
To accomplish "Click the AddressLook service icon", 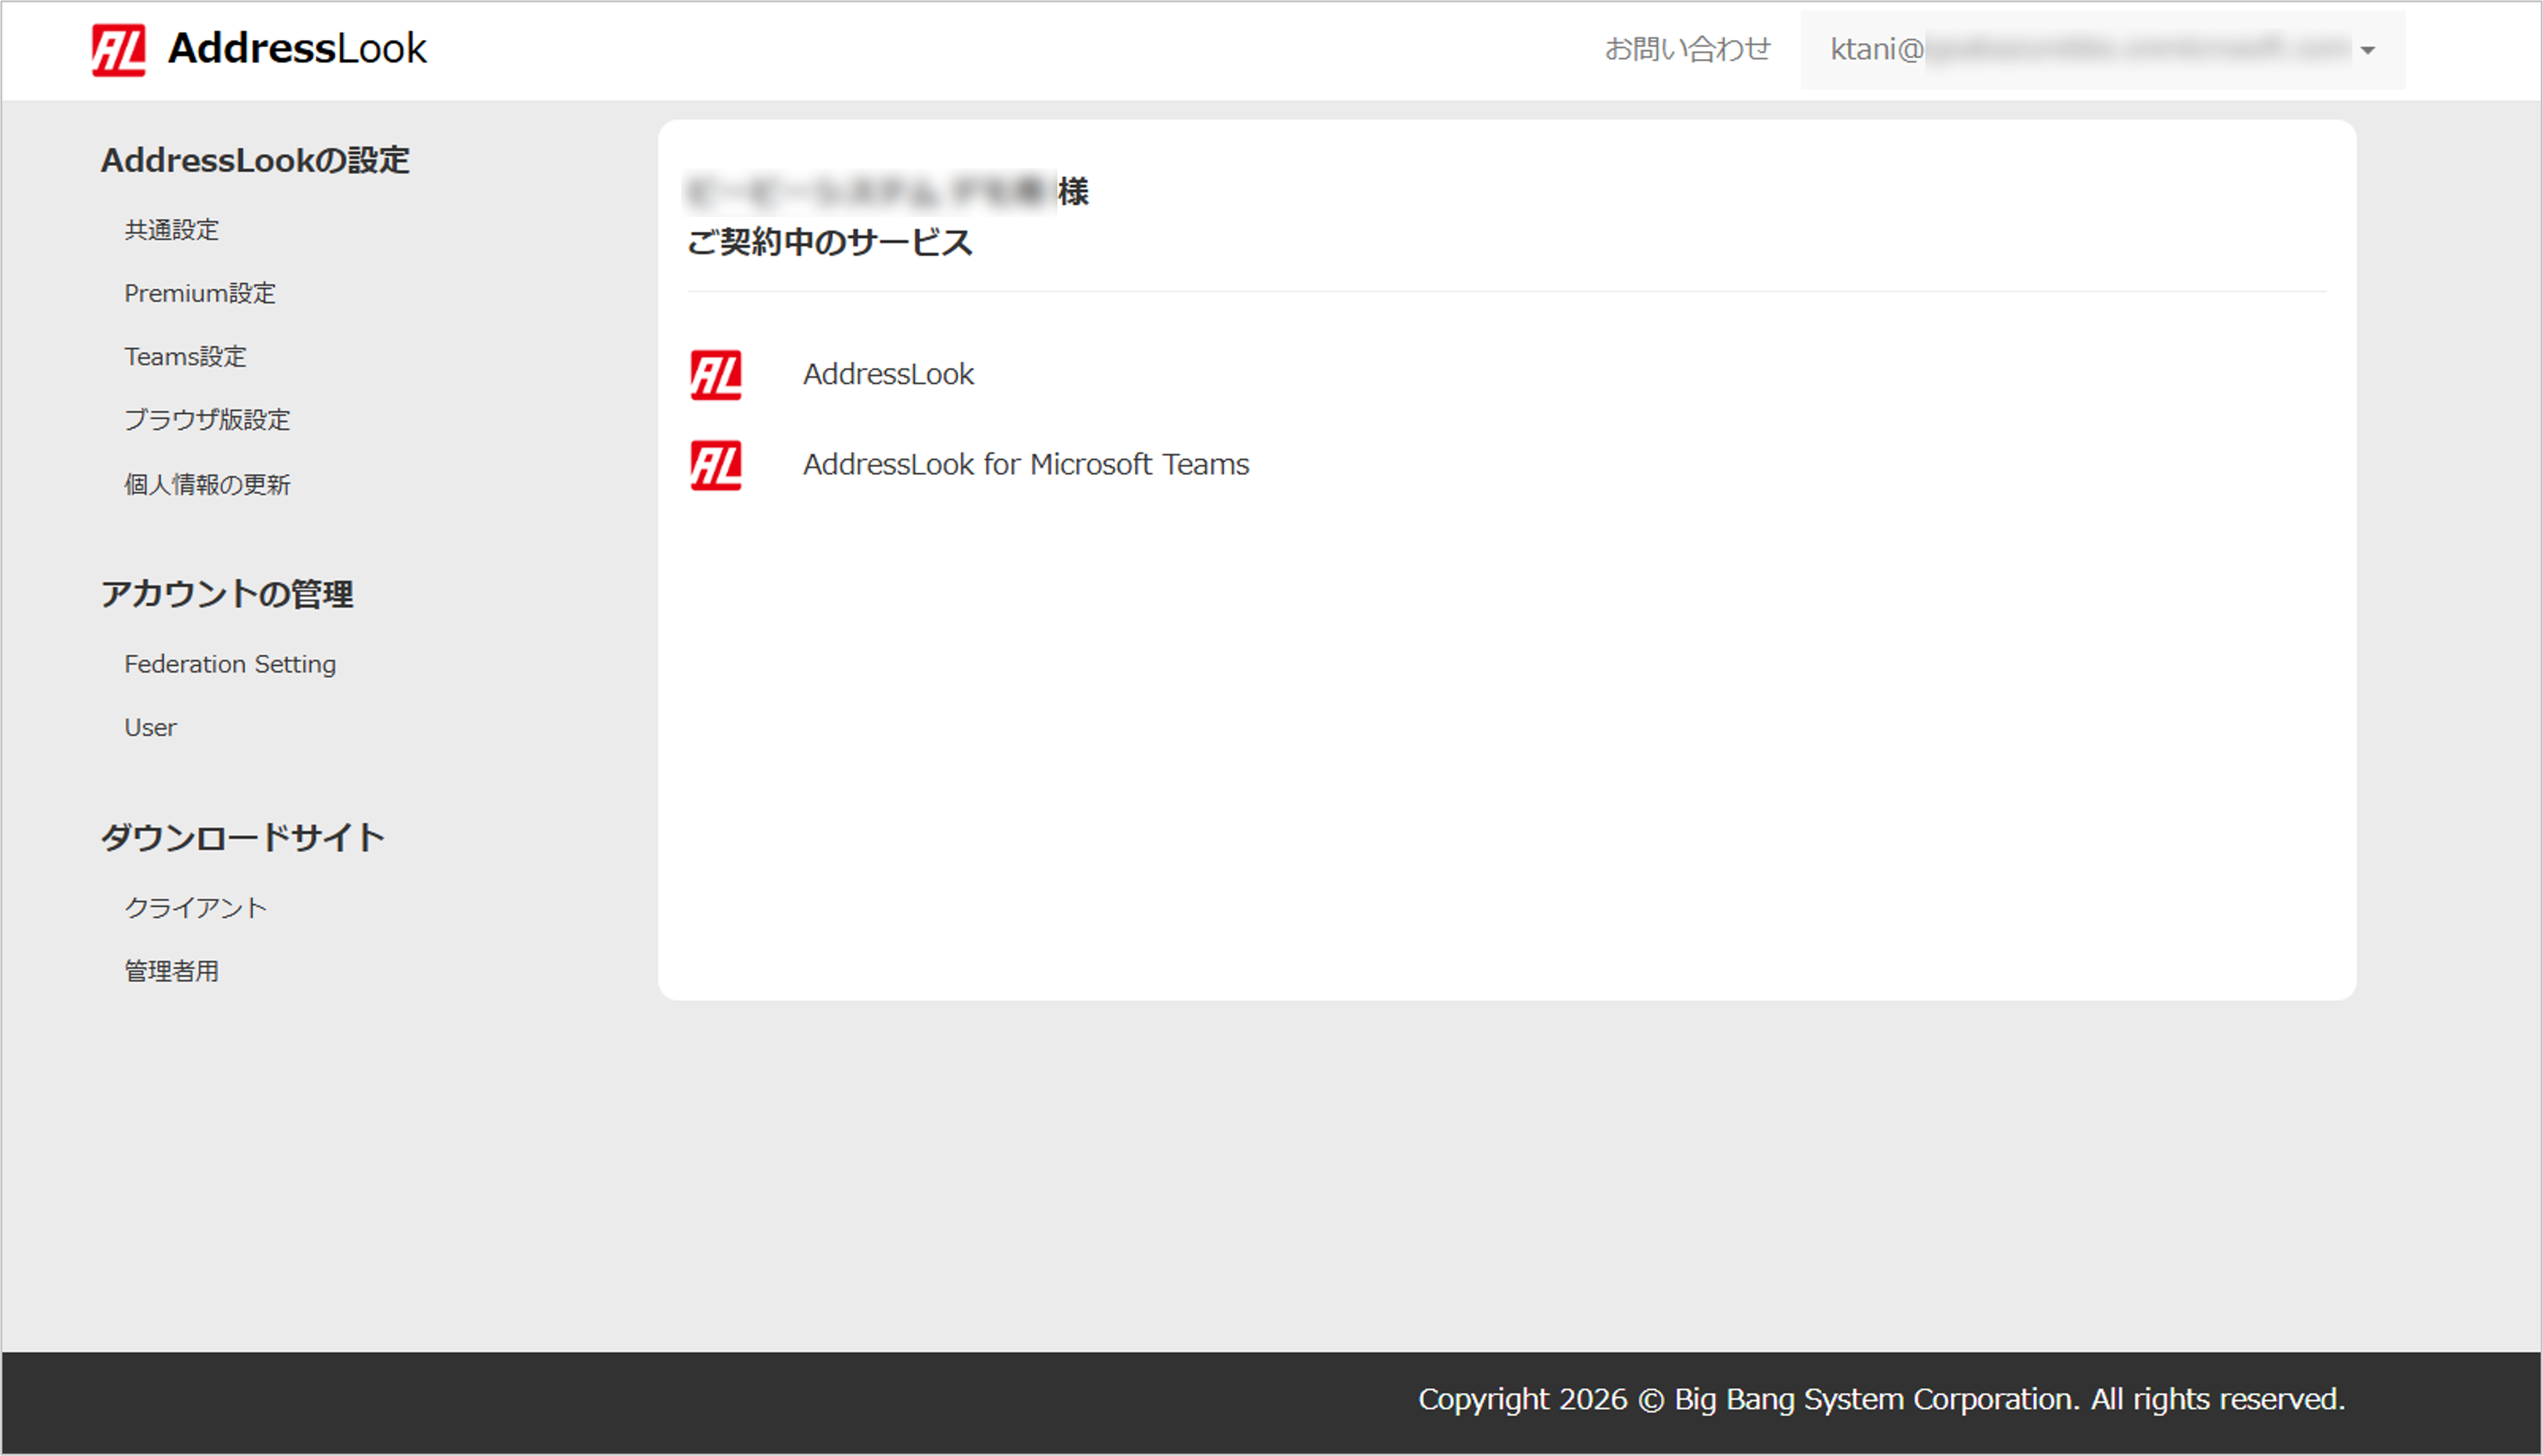I will tap(716, 374).
